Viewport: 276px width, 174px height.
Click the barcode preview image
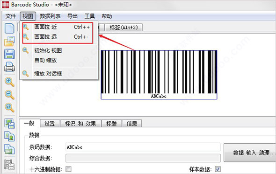tap(159, 75)
